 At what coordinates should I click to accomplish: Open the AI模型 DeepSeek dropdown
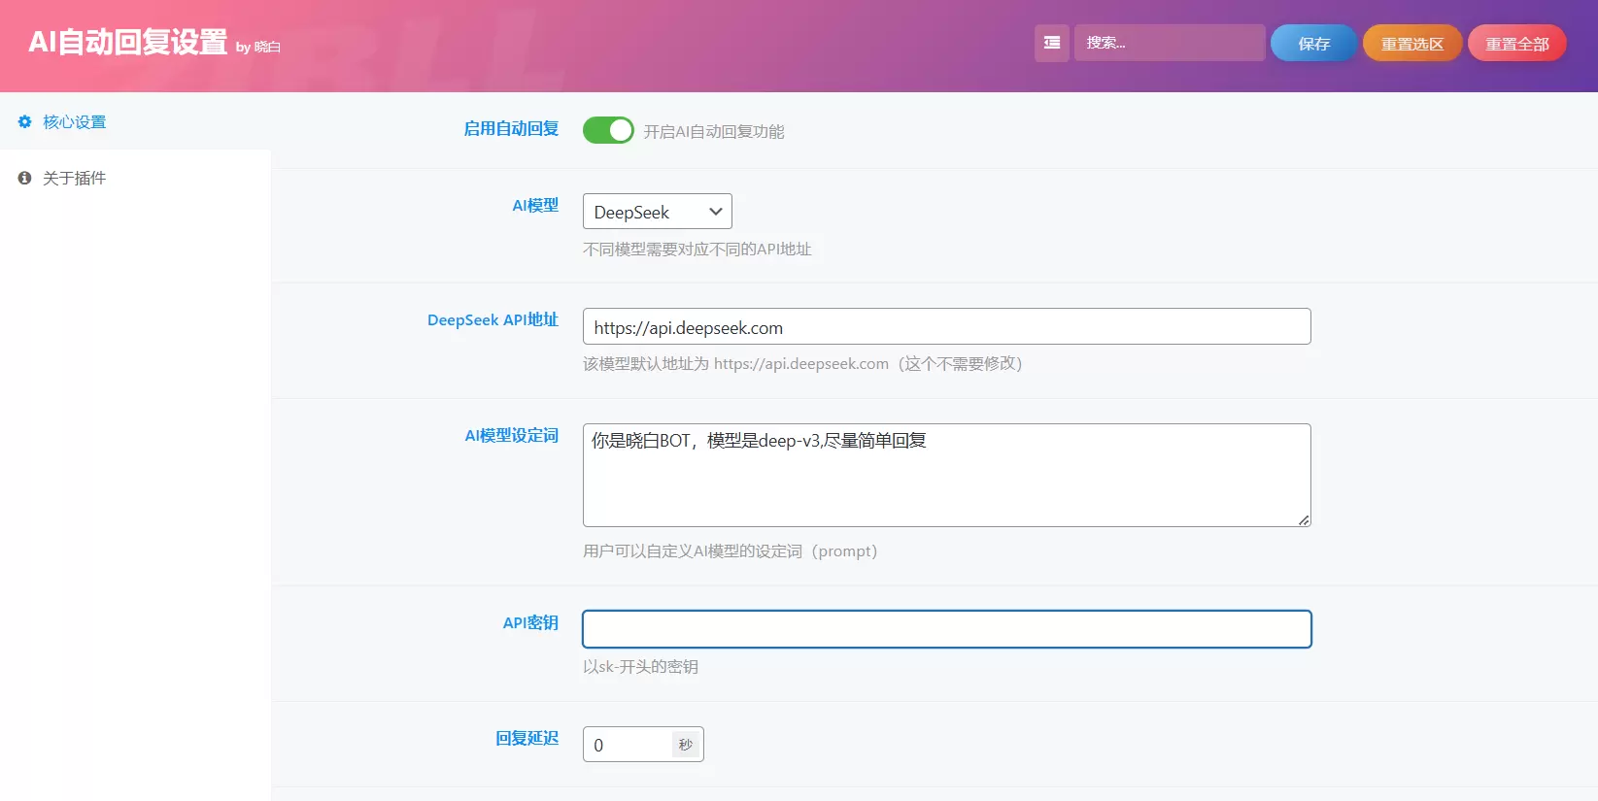tap(658, 212)
